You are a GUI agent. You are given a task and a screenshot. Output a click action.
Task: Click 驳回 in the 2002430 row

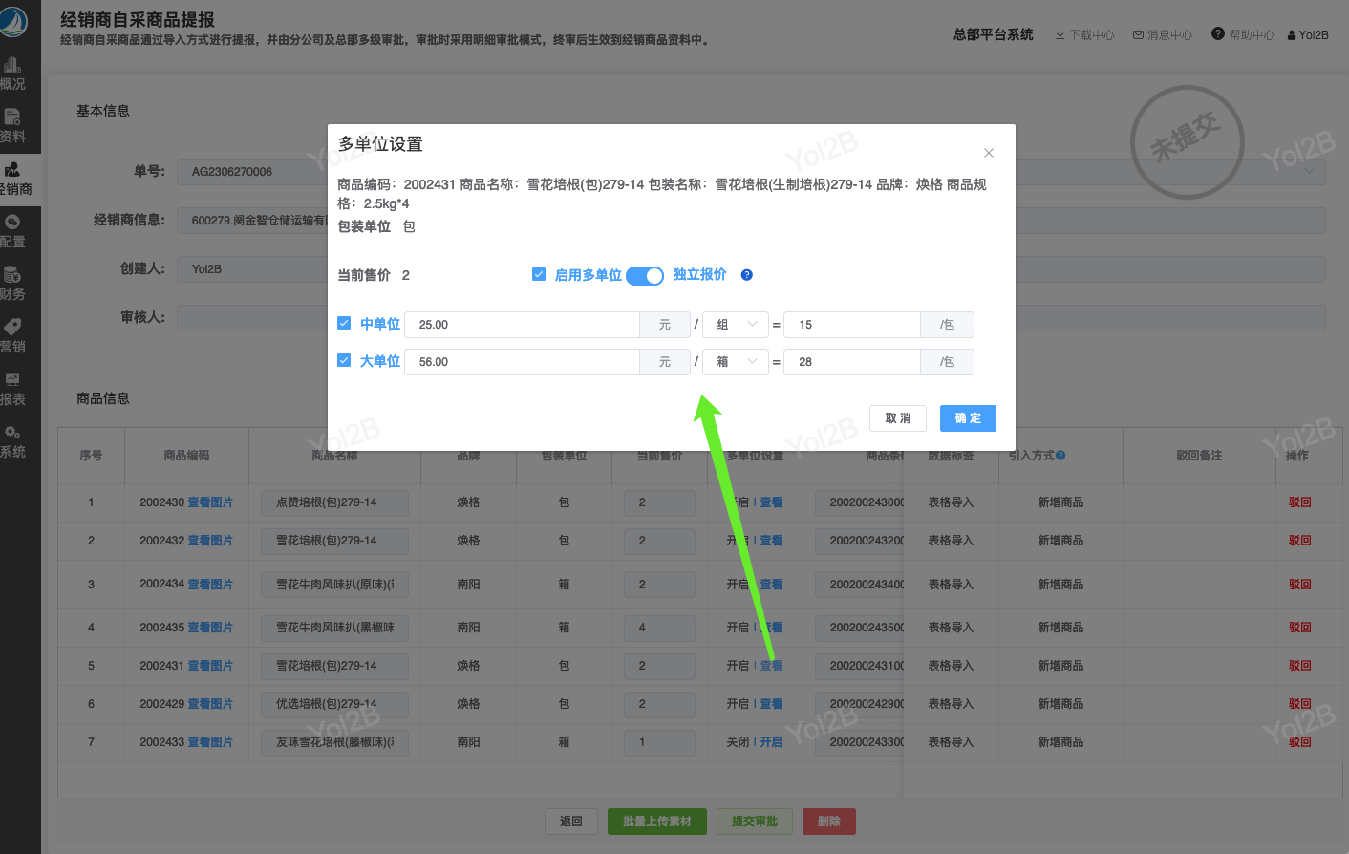(1299, 502)
